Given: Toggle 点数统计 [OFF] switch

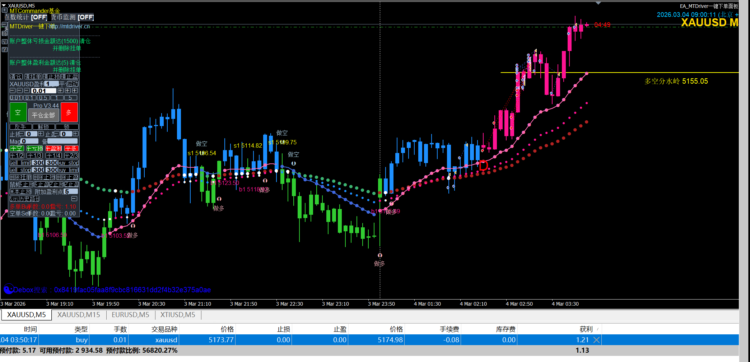Looking at the screenshot, I should pyautogui.click(x=26, y=17).
